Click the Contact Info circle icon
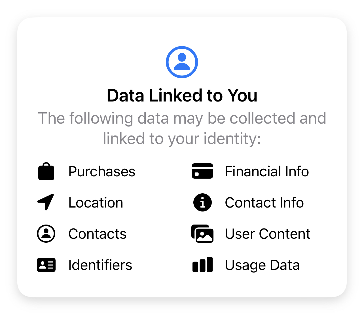This screenshot has height=313, width=364. [202, 202]
